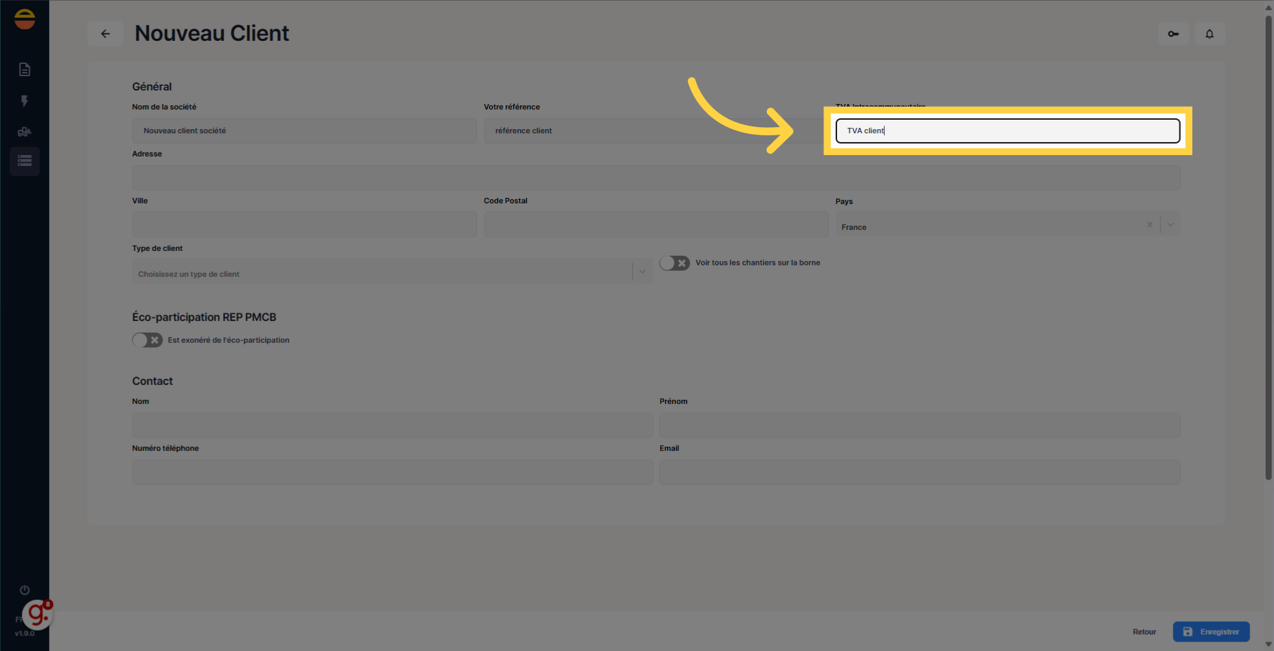Click the key icon in the top bar

coord(1173,33)
